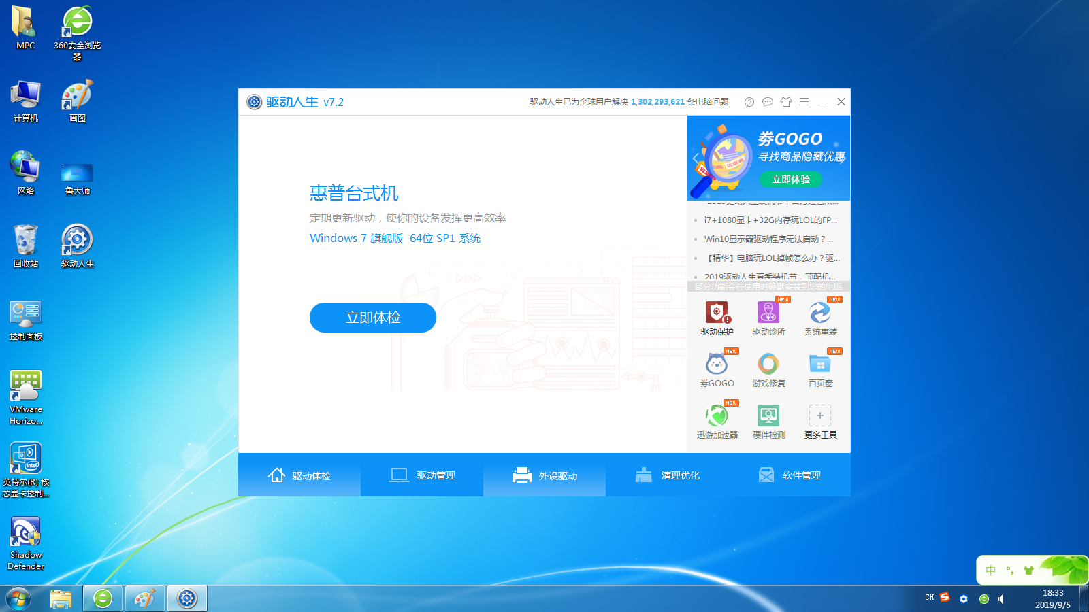This screenshot has width=1089, height=612.
Task: Open the 百页窗 tool
Action: (x=820, y=370)
